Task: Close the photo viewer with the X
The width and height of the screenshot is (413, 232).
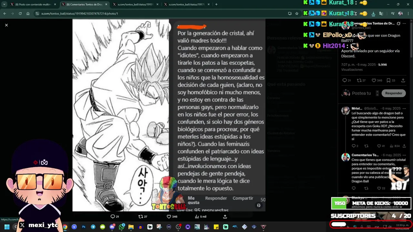Action: pyautogui.click(x=6, y=25)
